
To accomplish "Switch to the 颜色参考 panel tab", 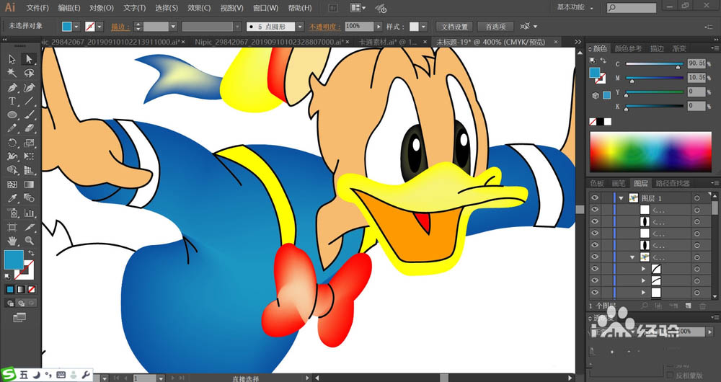I will (x=628, y=48).
